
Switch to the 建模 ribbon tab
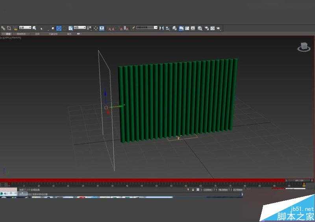click(x=8, y=34)
